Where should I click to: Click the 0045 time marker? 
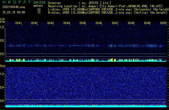(83, 23)
